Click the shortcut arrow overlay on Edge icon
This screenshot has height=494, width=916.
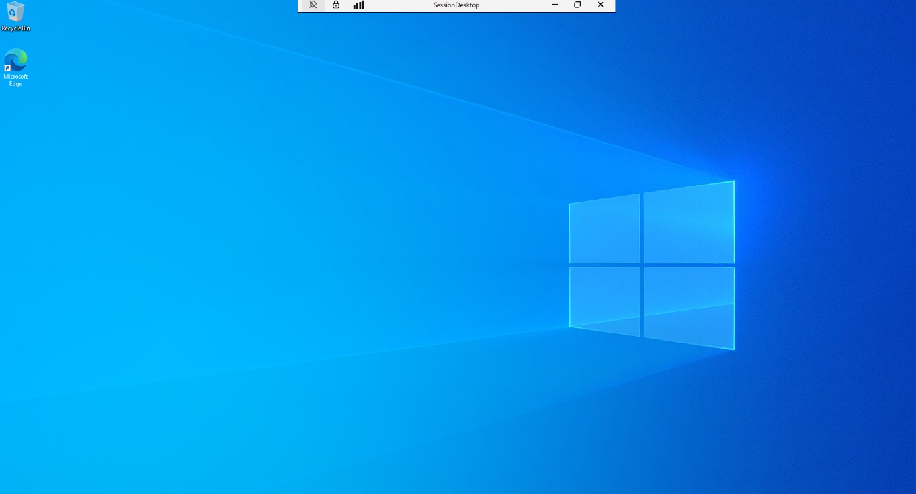7,68
